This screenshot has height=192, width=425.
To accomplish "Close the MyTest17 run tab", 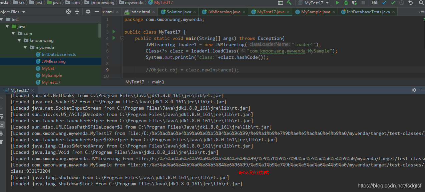I will pos(32,90).
